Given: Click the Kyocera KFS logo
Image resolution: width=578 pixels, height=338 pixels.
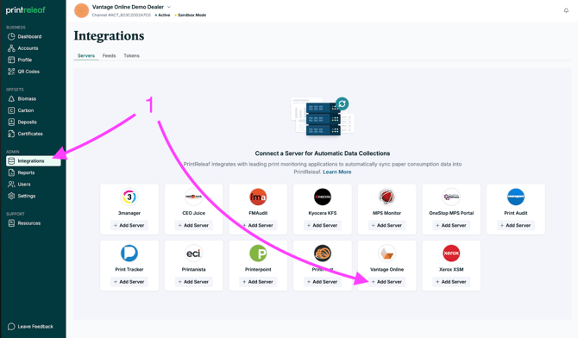Looking at the screenshot, I should click(323, 197).
